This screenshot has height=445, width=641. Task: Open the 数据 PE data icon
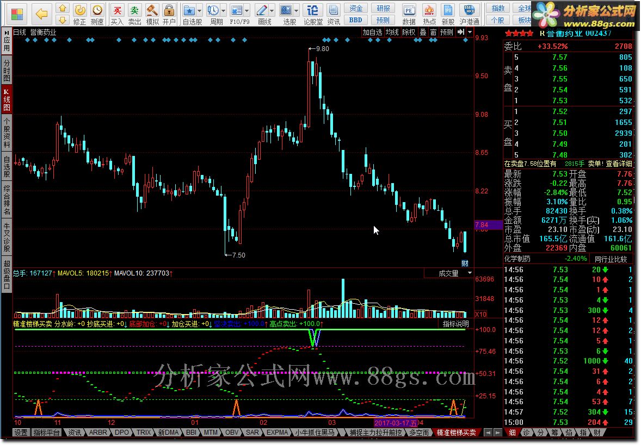click(x=409, y=14)
